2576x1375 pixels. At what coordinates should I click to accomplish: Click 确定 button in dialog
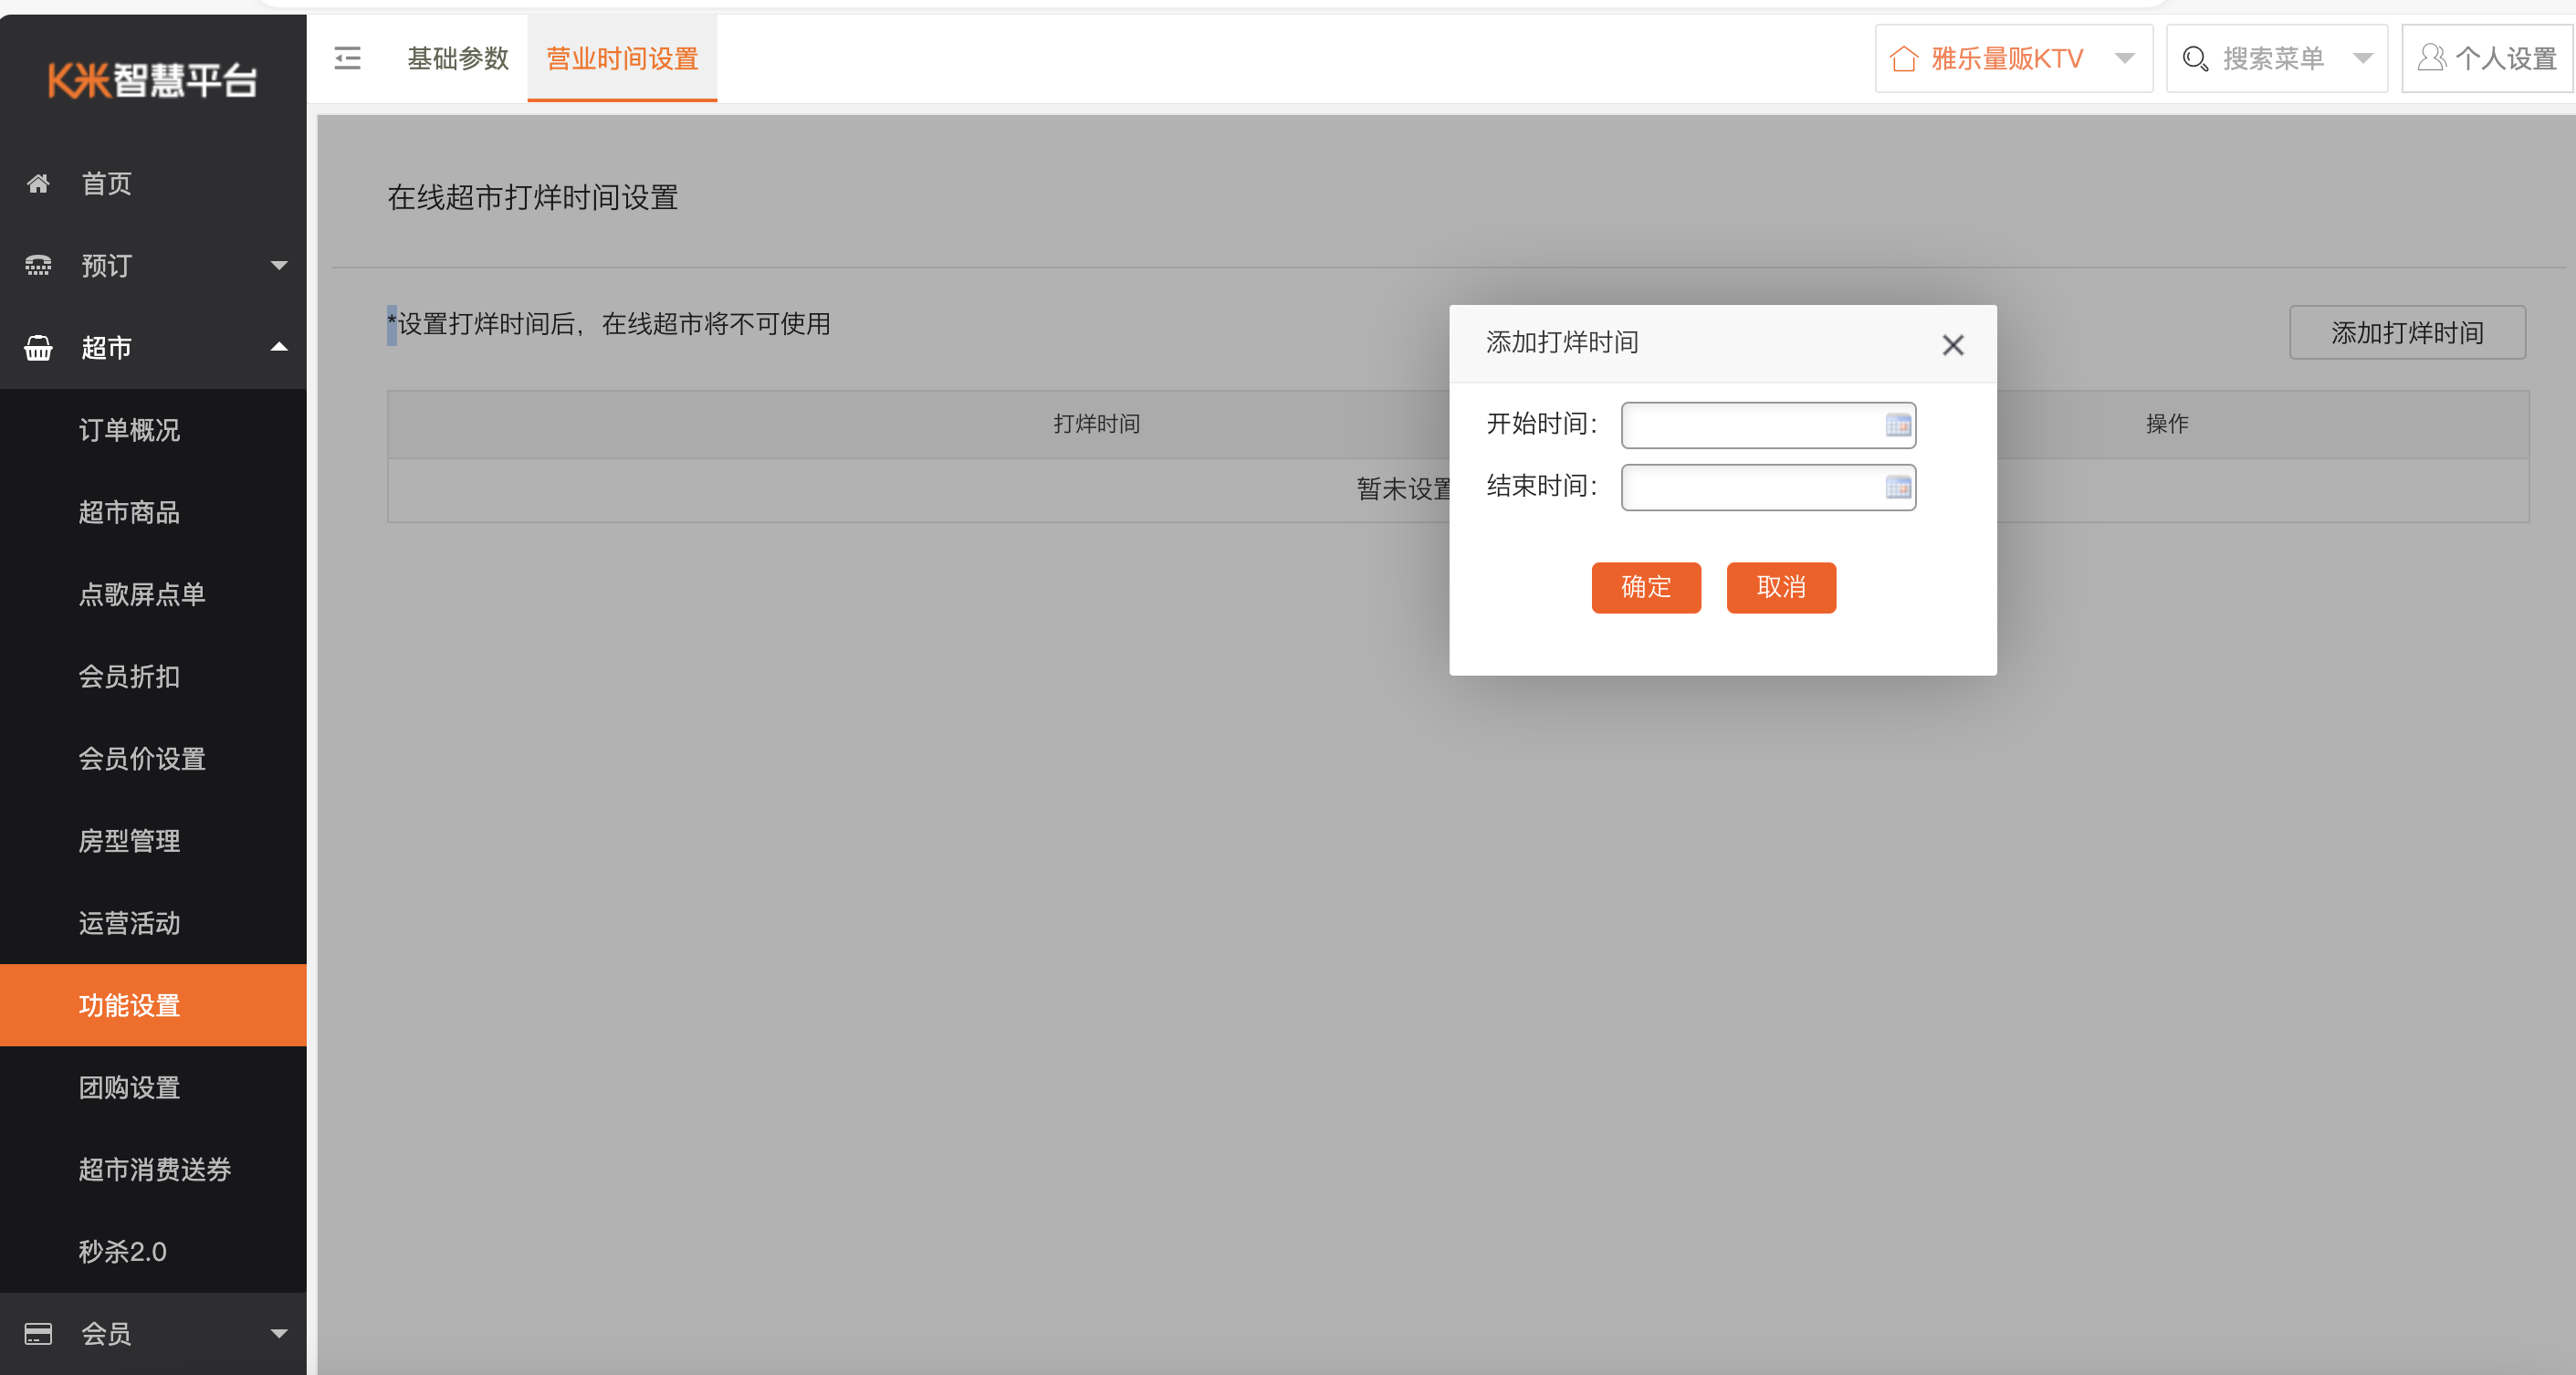pos(1646,587)
